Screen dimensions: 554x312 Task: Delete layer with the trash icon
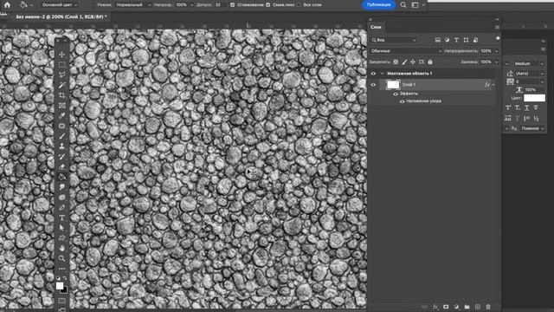pyautogui.click(x=488, y=307)
